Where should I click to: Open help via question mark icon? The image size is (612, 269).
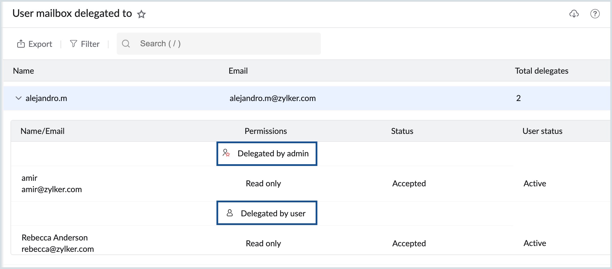(595, 14)
